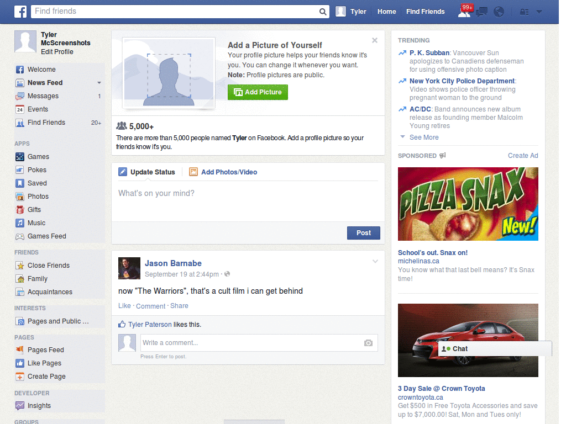
Task: Click the Post button
Action: [x=364, y=233]
